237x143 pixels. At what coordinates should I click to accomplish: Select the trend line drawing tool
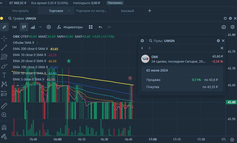tap(4, 48)
